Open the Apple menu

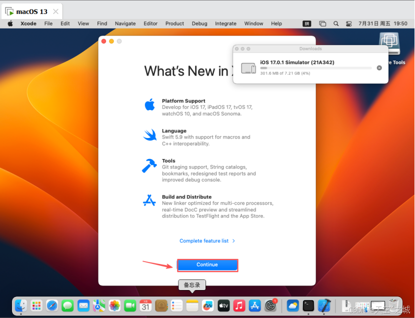click(10, 23)
